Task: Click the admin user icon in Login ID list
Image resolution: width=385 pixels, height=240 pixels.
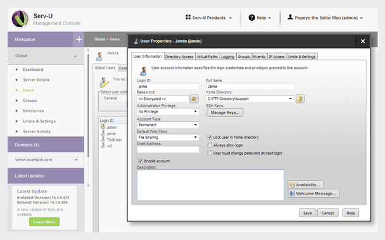Action: 103,127
